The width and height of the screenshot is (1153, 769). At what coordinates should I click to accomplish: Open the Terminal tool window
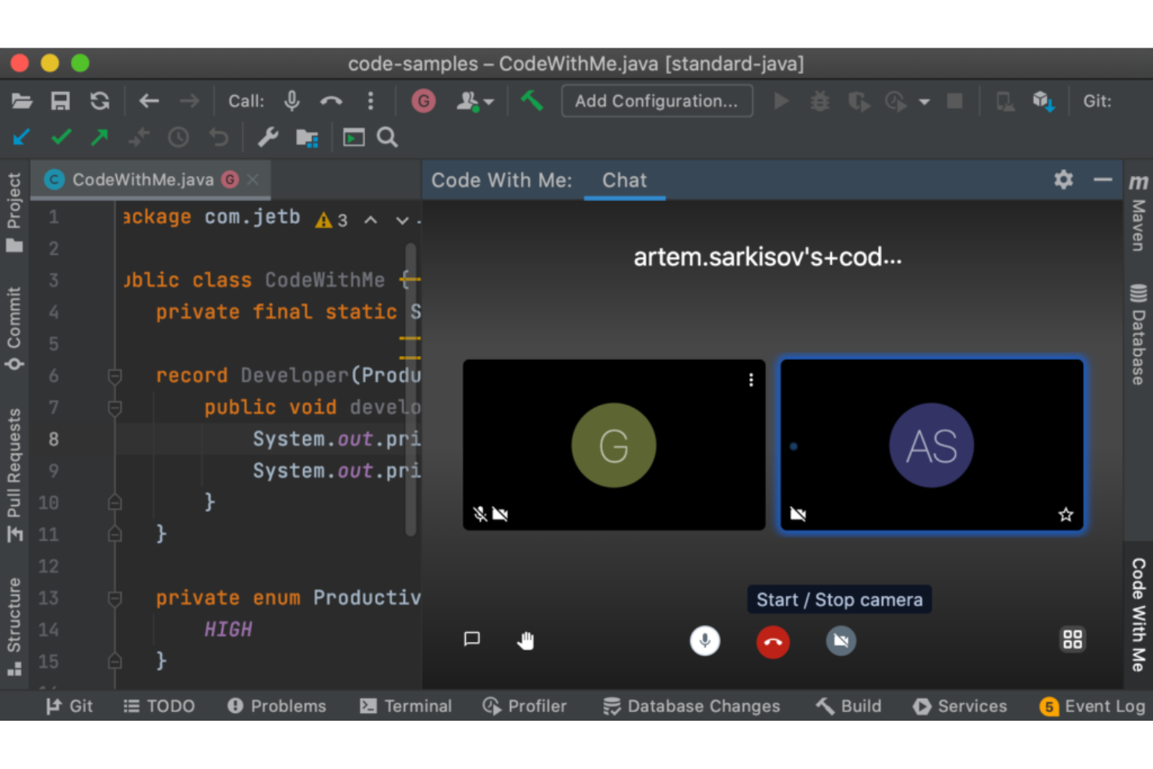pyautogui.click(x=406, y=706)
